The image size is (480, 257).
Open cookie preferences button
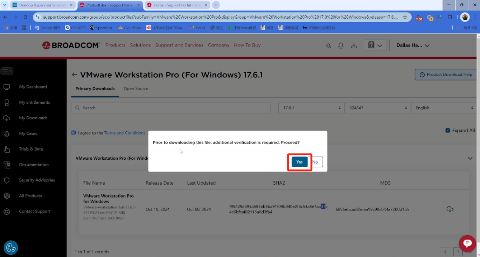coord(11,247)
